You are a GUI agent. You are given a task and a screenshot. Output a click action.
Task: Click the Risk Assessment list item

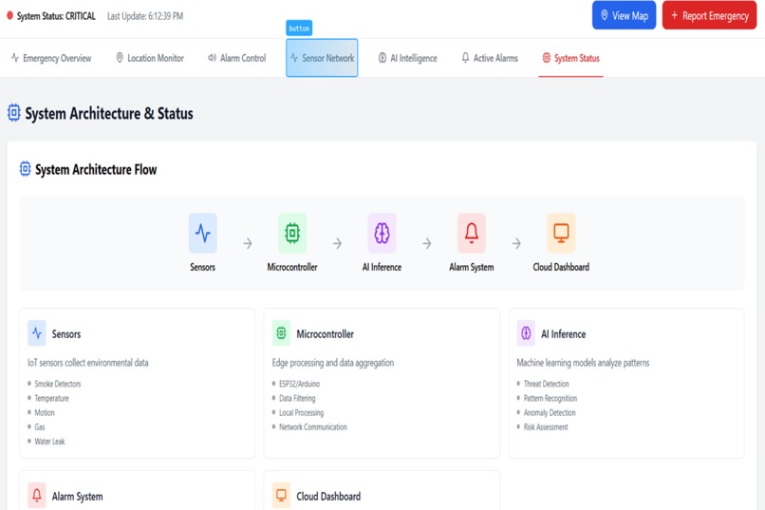(542, 427)
